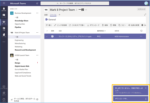This screenshot has width=150, height=103.
Task: Click Open in file toolbar
Action: (x=49, y=25)
